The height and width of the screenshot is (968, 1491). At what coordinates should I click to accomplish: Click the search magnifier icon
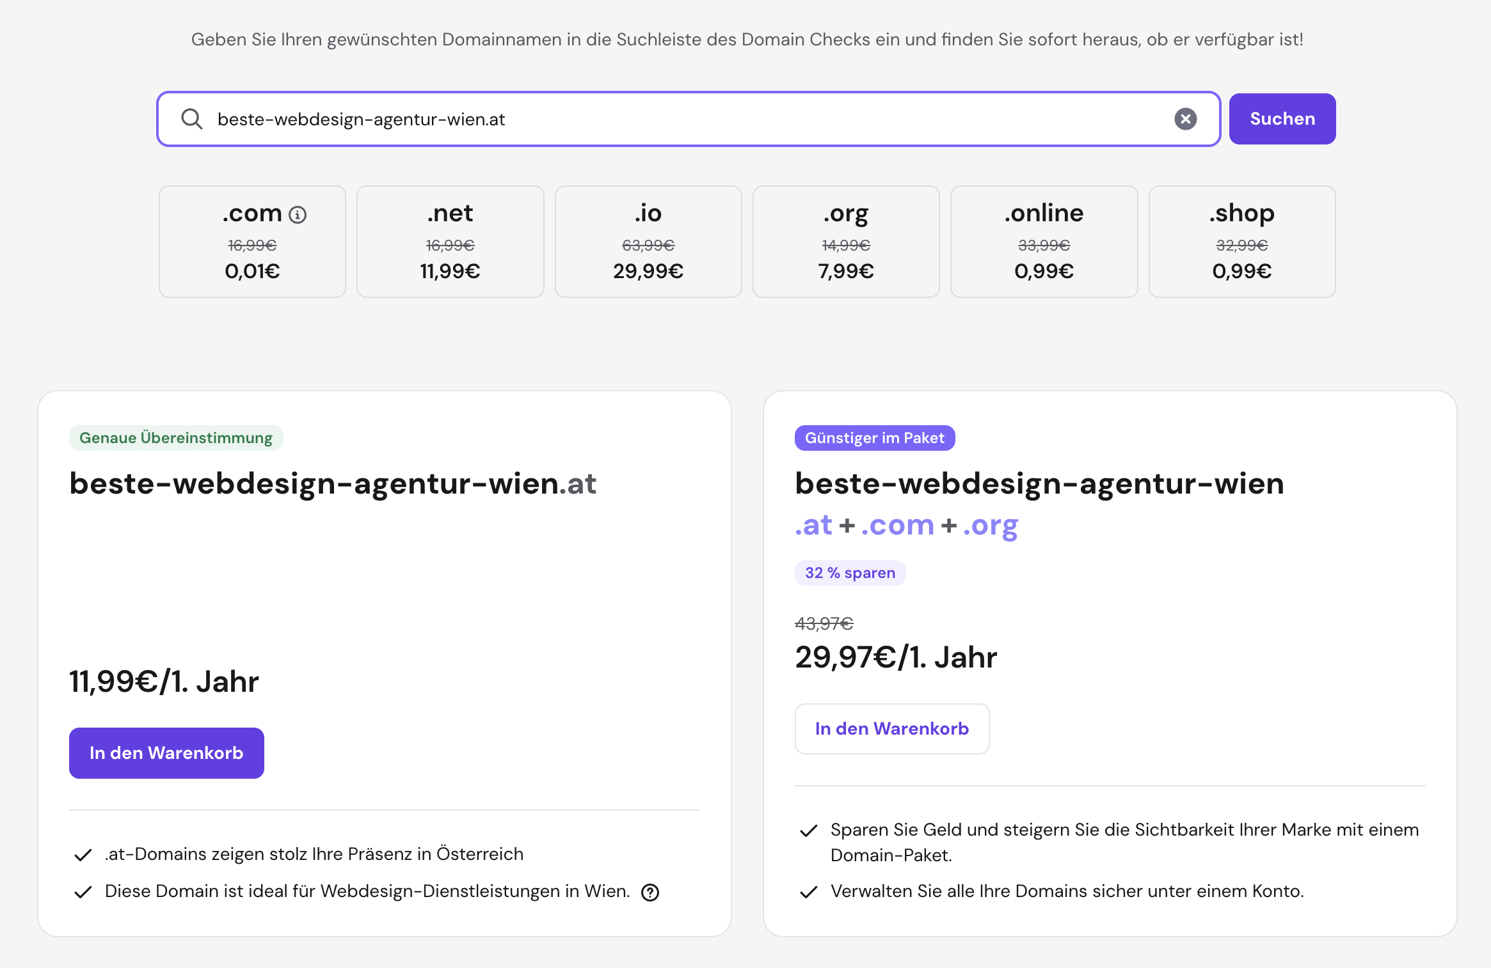tap(191, 119)
